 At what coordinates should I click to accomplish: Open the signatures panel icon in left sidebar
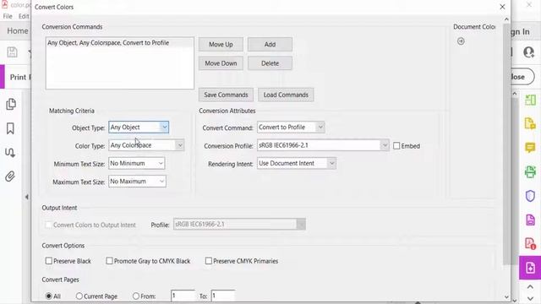(10, 152)
